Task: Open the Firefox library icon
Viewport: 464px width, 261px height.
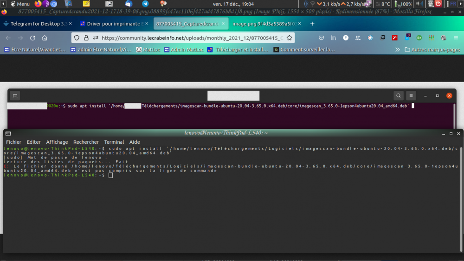Action: click(333, 38)
